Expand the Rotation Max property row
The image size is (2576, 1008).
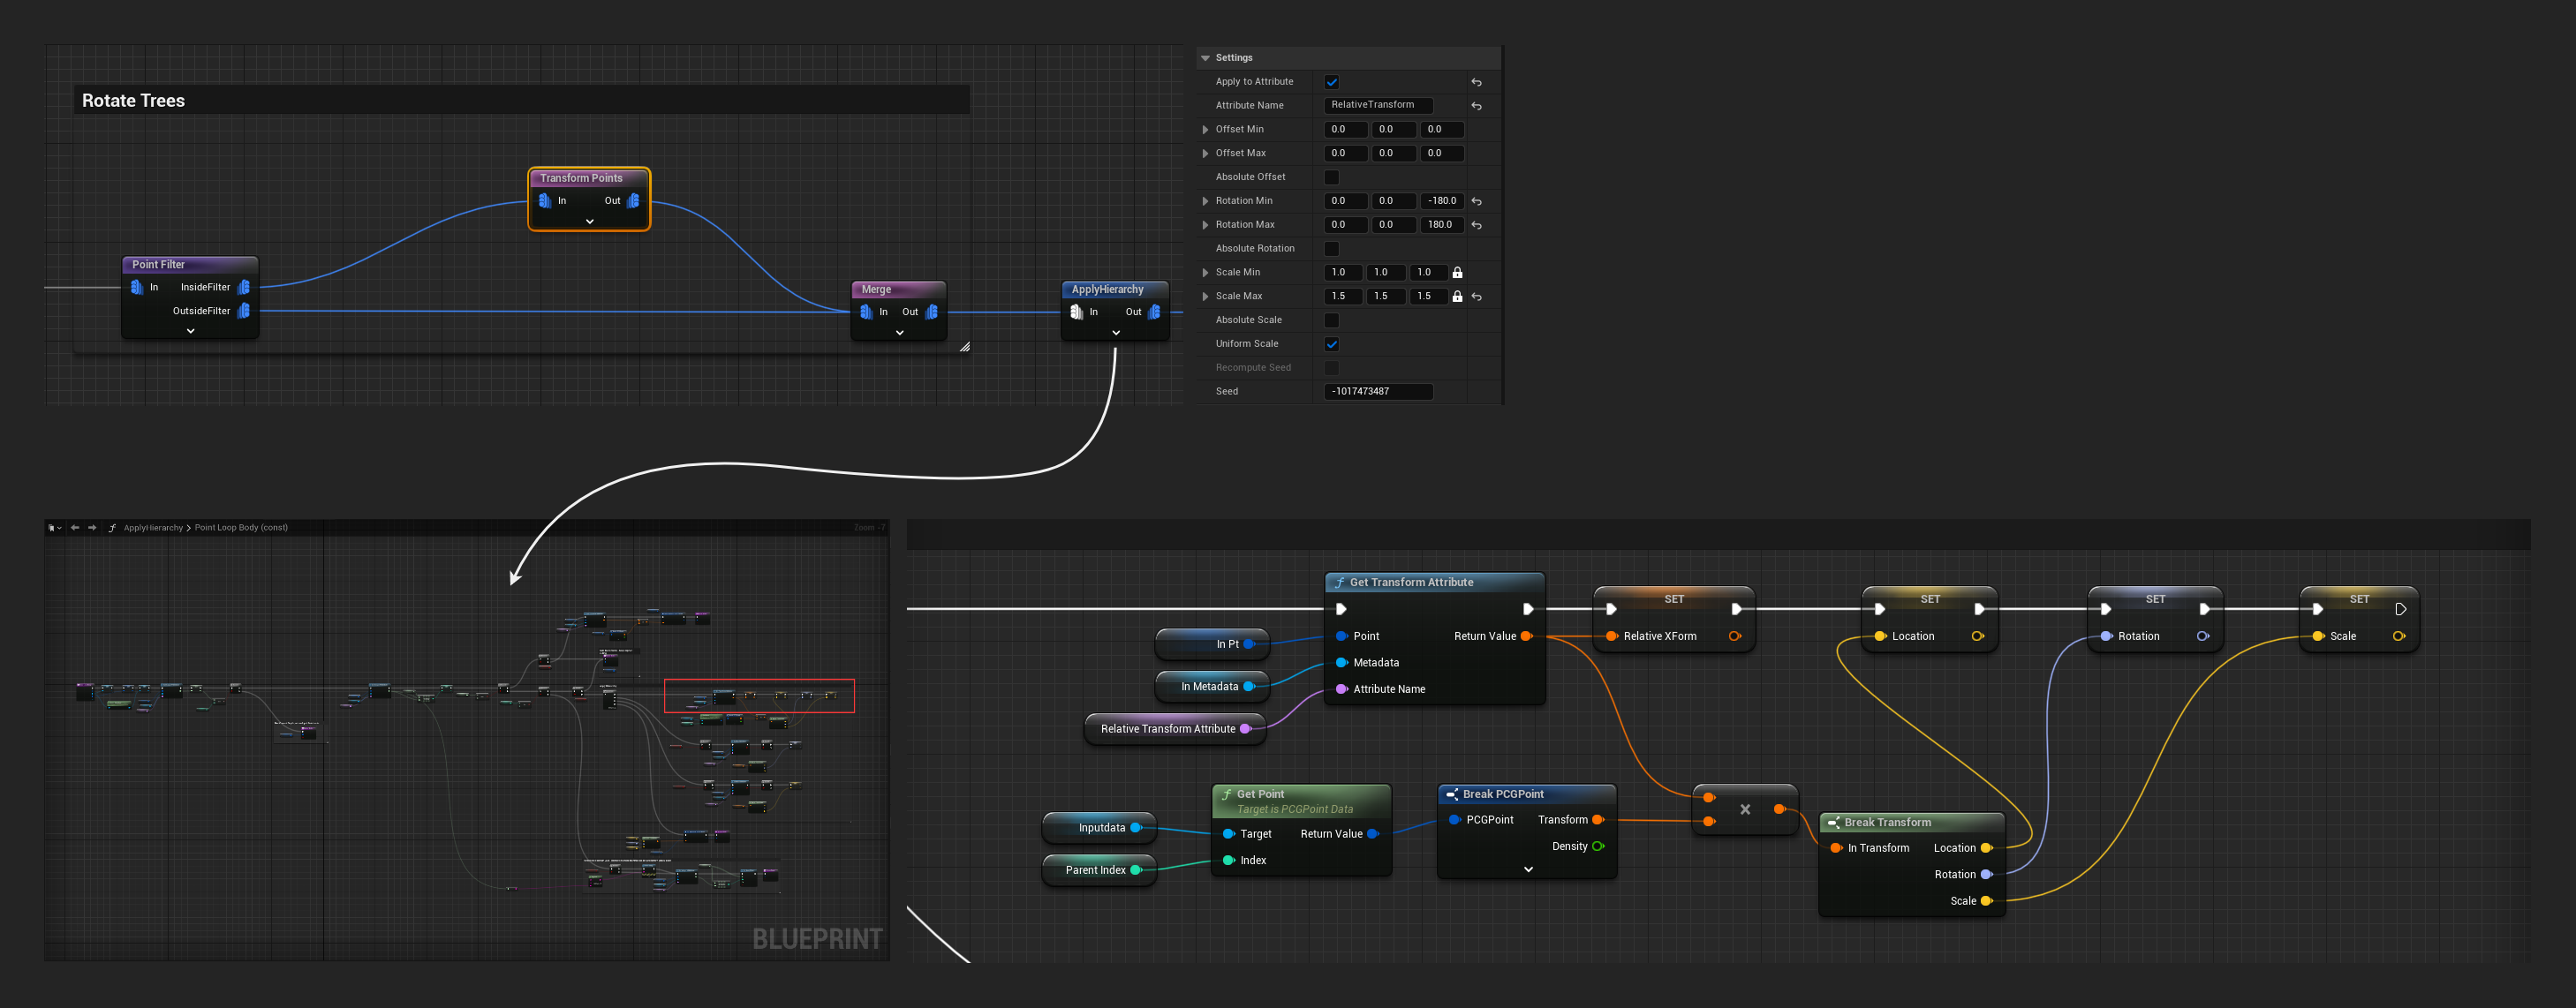[x=1205, y=225]
